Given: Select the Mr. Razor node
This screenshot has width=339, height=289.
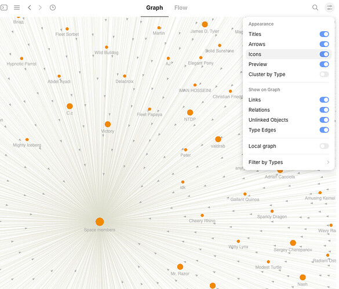Looking at the screenshot, I should [x=180, y=267].
